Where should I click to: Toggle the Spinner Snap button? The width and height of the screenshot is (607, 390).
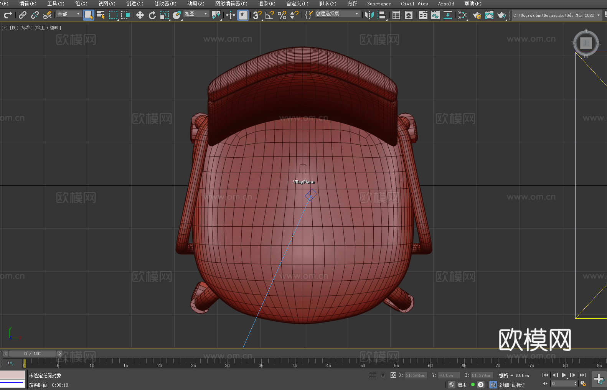coord(294,15)
